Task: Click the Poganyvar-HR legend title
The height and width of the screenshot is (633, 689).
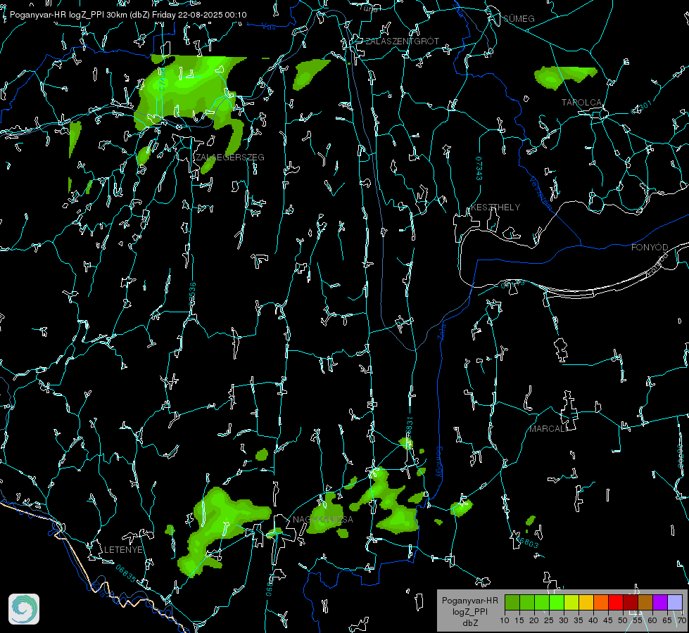Action: tap(469, 600)
